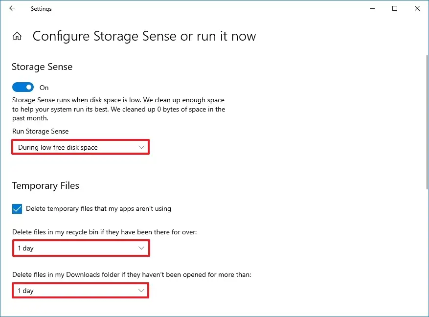
Task: Select the 'During low free disk space' value
Action: coord(58,147)
